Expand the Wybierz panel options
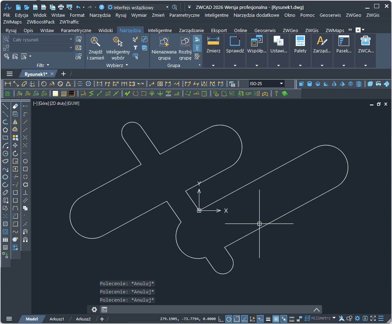 pyautogui.click(x=126, y=66)
